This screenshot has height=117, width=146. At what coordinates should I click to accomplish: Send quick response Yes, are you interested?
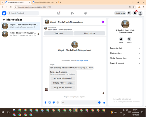pyautogui.click(x=63, y=78)
